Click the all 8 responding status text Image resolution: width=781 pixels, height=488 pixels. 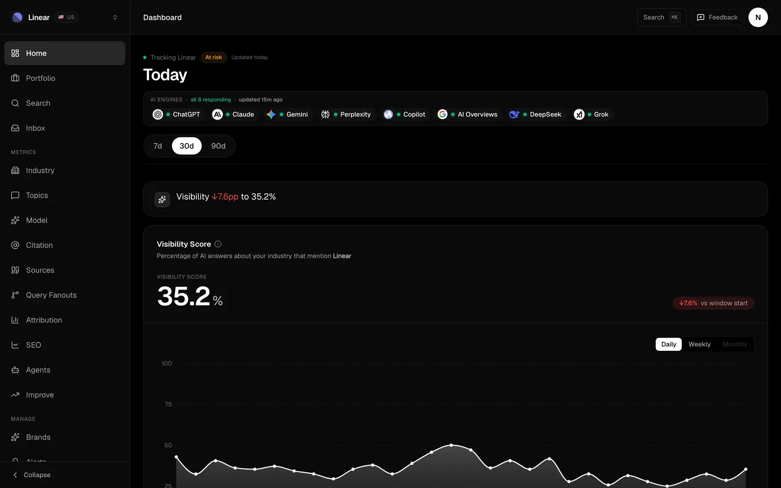[210, 100]
